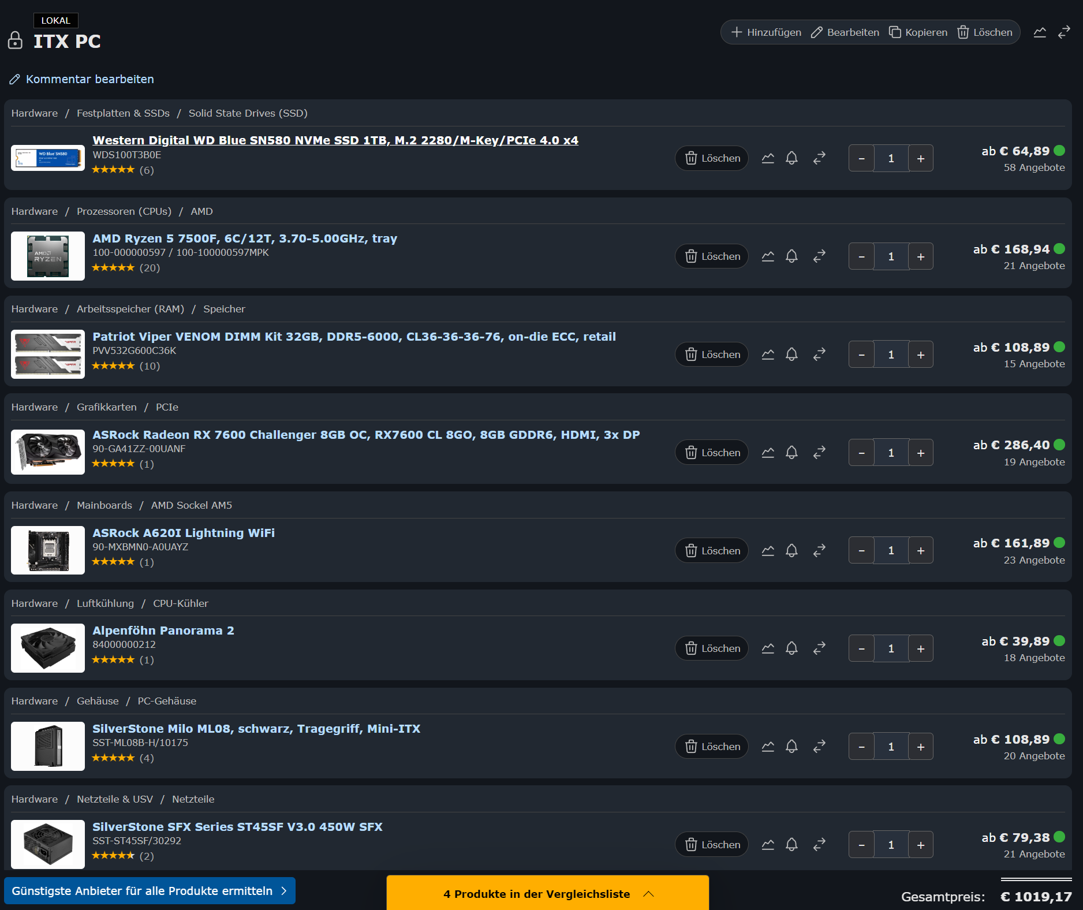Open Western Digital WD Blue SN580 product link

coord(335,140)
